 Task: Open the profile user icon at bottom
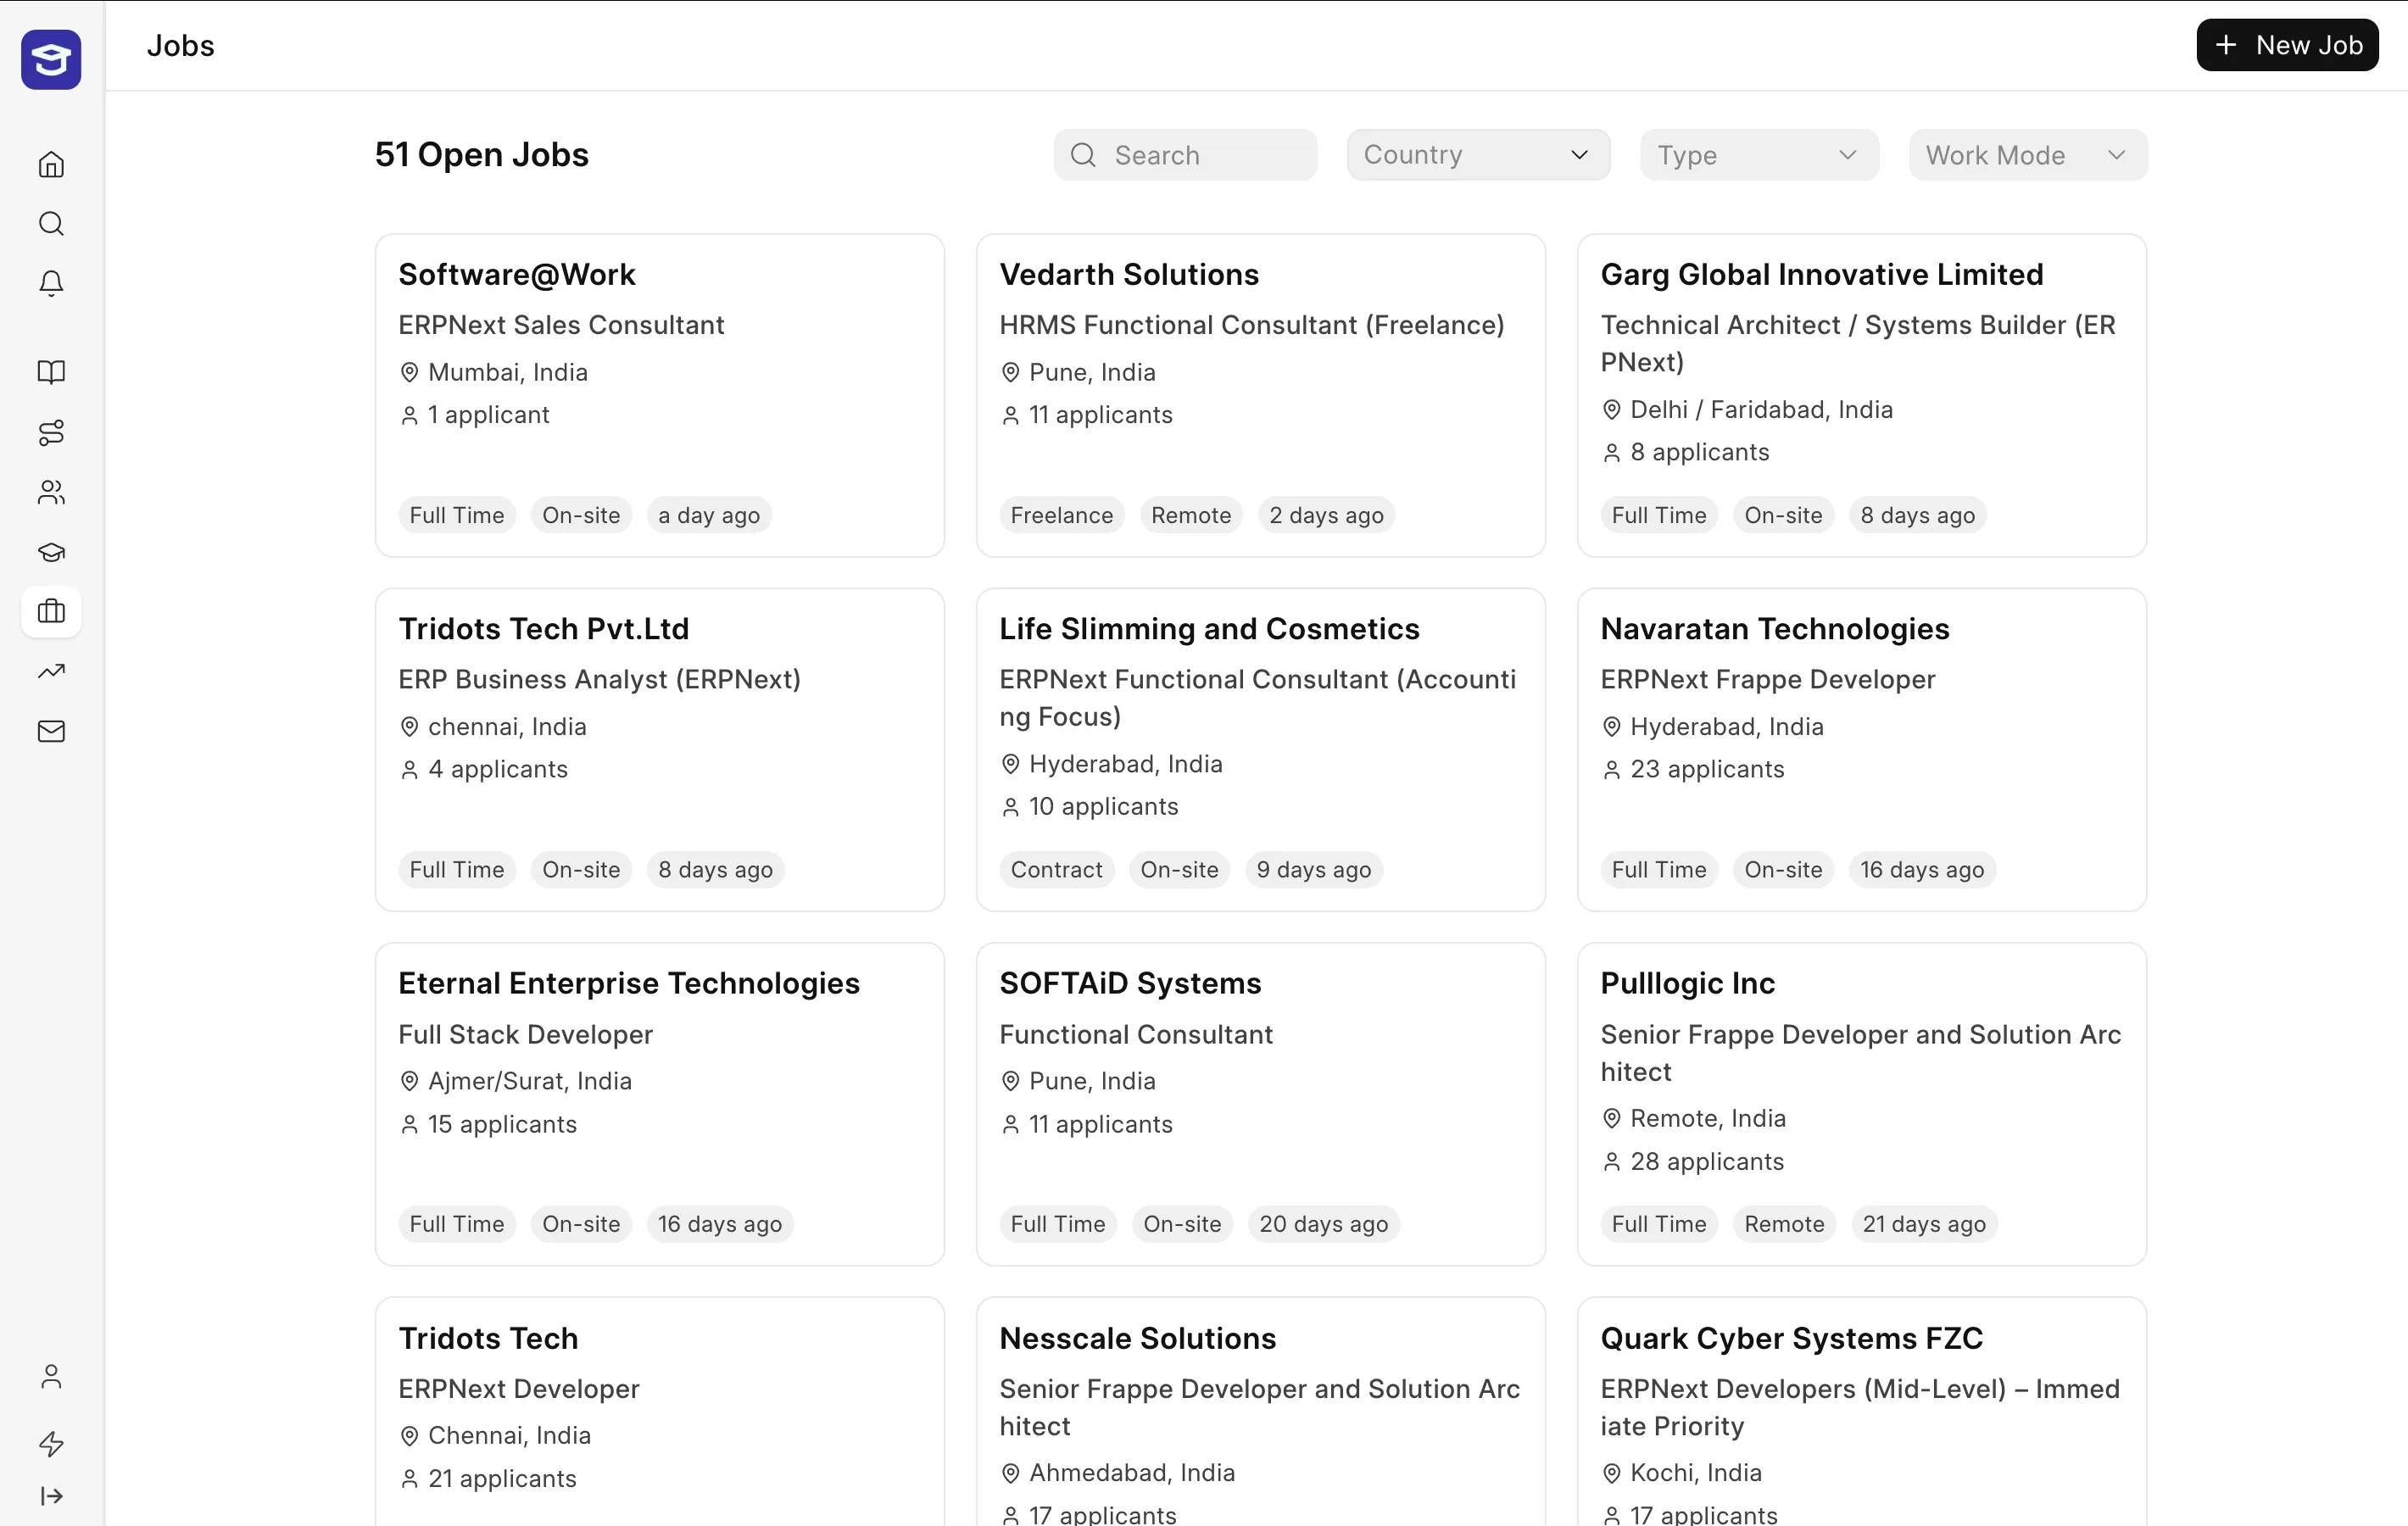51,1377
